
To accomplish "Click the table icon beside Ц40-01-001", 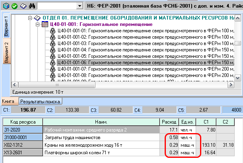I will click(45, 24).
